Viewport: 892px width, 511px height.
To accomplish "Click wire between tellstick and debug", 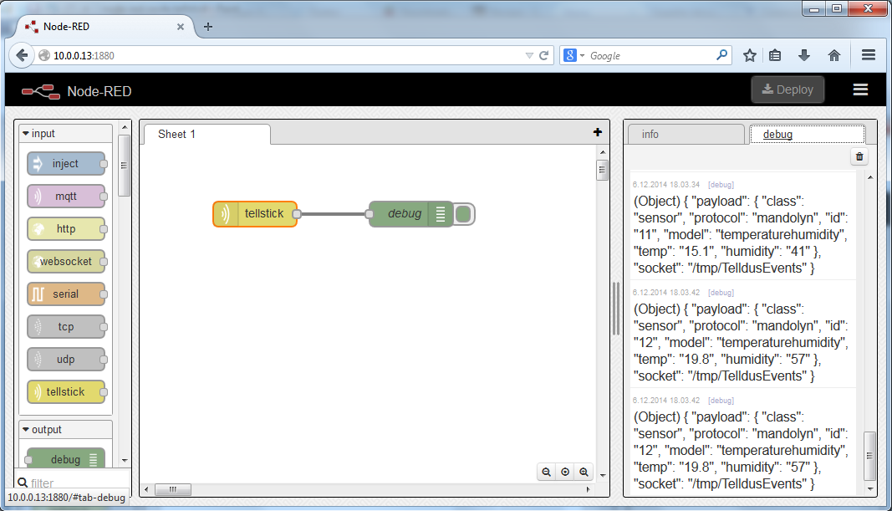I will click(x=333, y=214).
